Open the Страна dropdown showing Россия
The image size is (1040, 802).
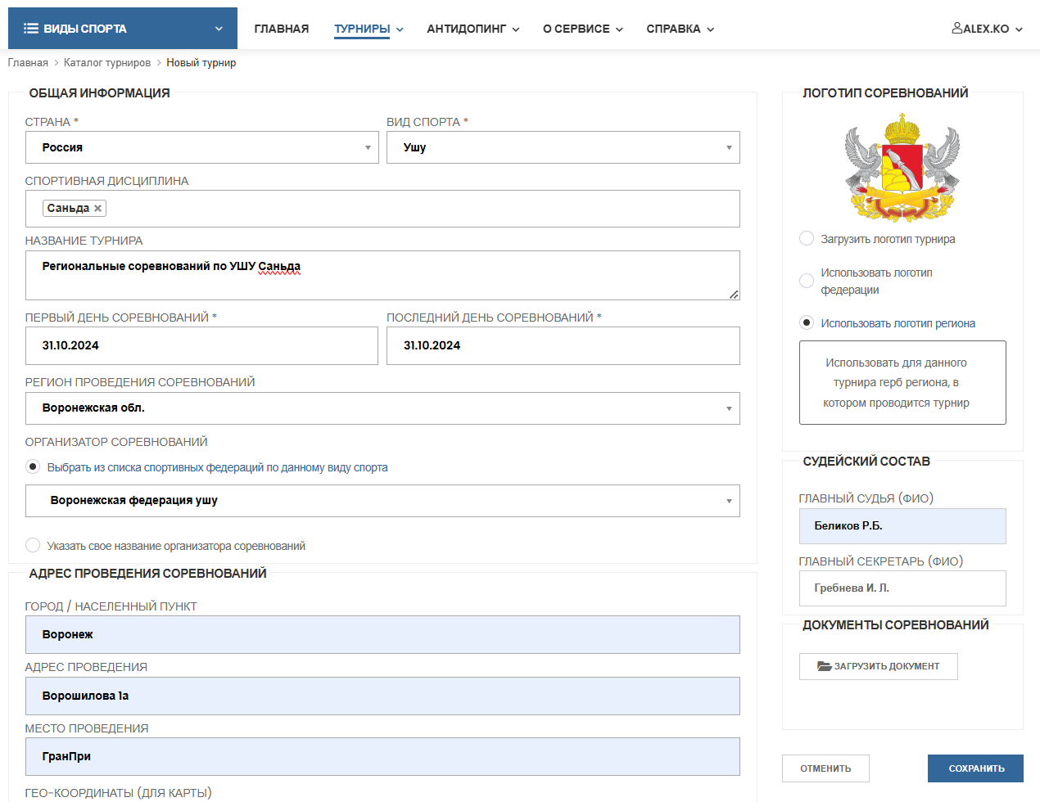point(201,147)
